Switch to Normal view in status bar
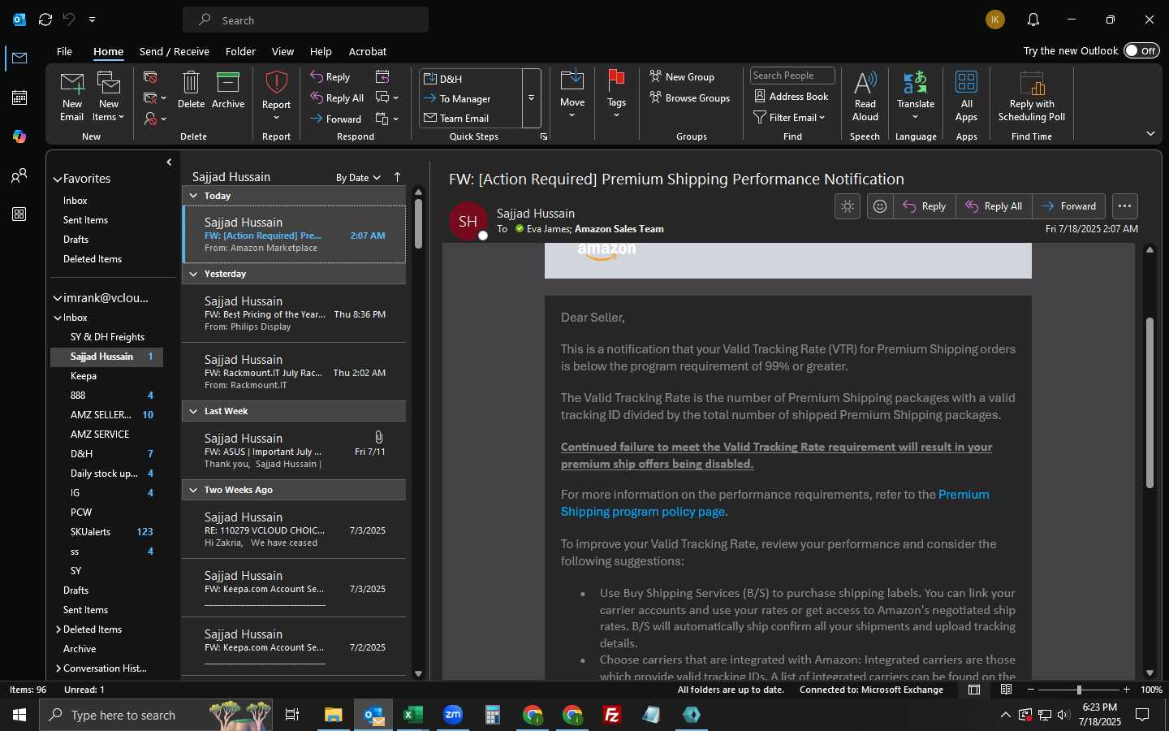Image resolution: width=1169 pixels, height=731 pixels. [974, 690]
